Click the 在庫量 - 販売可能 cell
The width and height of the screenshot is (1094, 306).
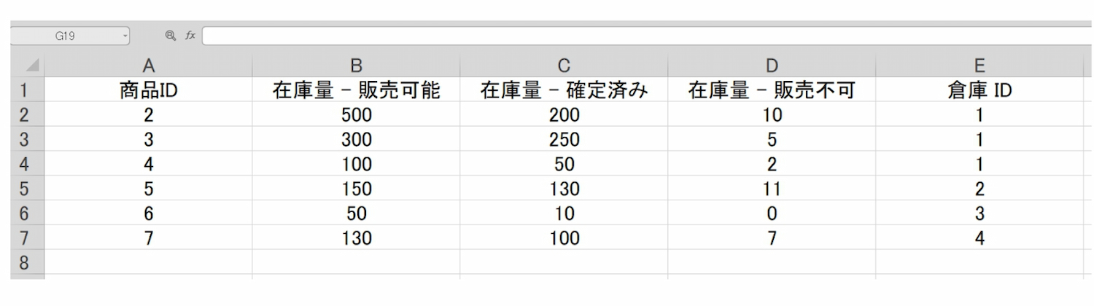356,91
